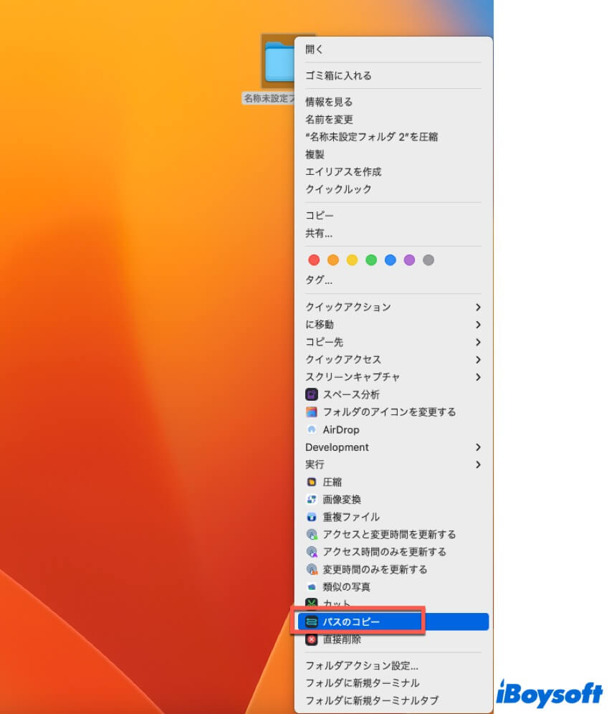Open the 共有... menu entry
Screen dimensions: 609x714
[319, 233]
